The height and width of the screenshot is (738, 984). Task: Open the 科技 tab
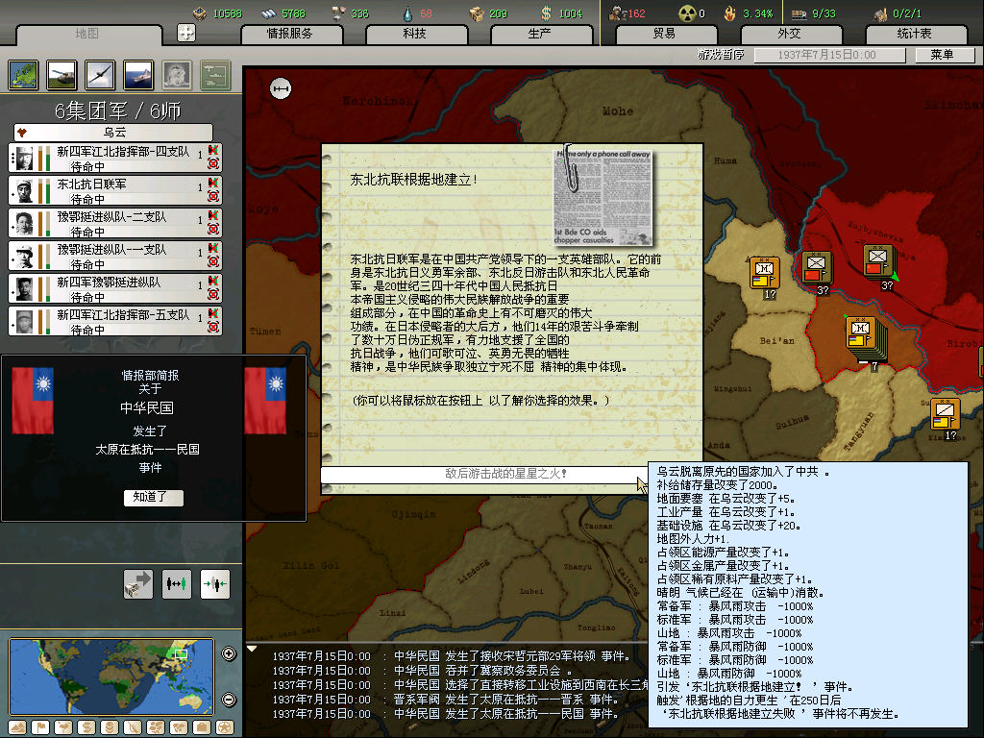coord(414,34)
